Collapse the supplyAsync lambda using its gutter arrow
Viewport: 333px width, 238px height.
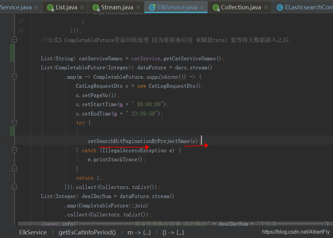coord(14,77)
